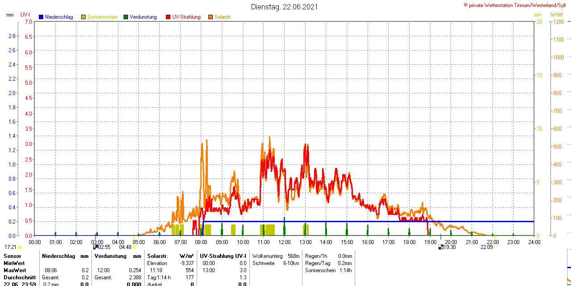Click the Wolkenunterg. value 568m
571x286 pixels.
(294, 256)
